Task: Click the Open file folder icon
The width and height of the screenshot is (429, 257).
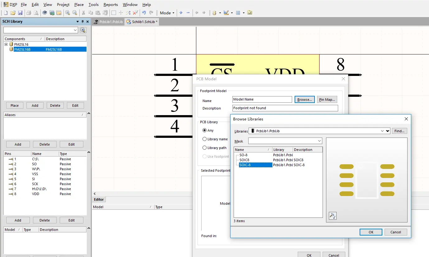Action: tap(13, 13)
